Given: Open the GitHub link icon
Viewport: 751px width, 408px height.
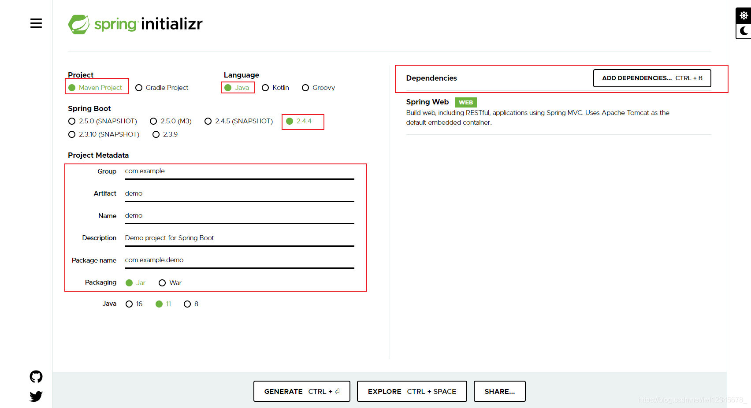Looking at the screenshot, I should click(36, 377).
